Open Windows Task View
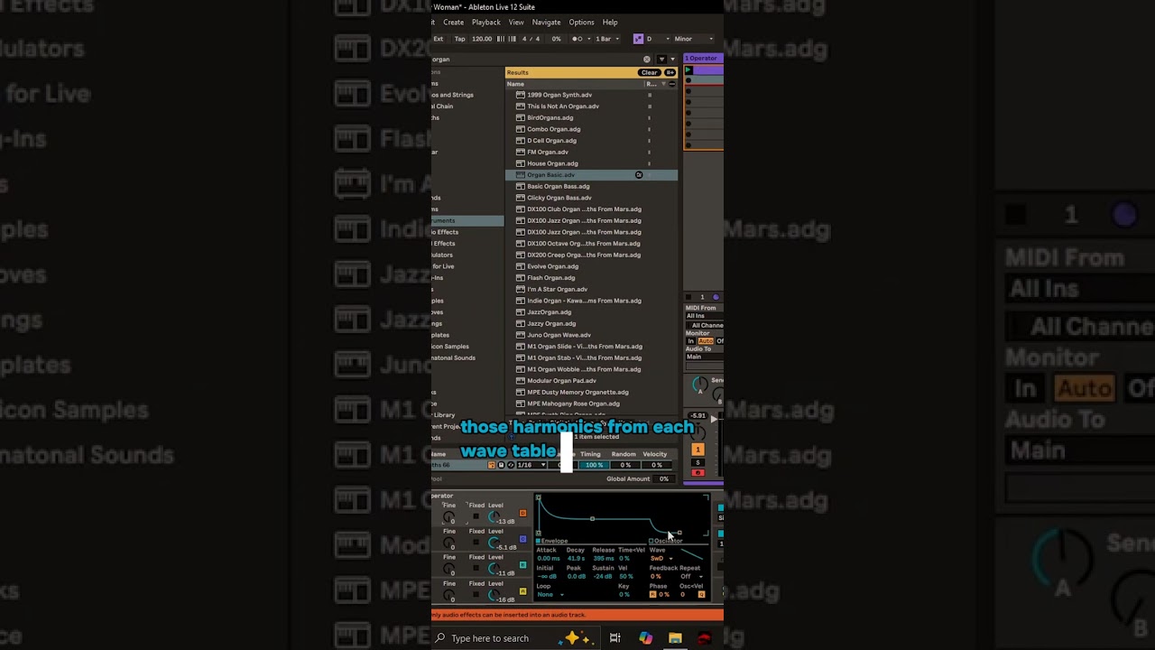Image resolution: width=1155 pixels, height=650 pixels. coord(614,638)
